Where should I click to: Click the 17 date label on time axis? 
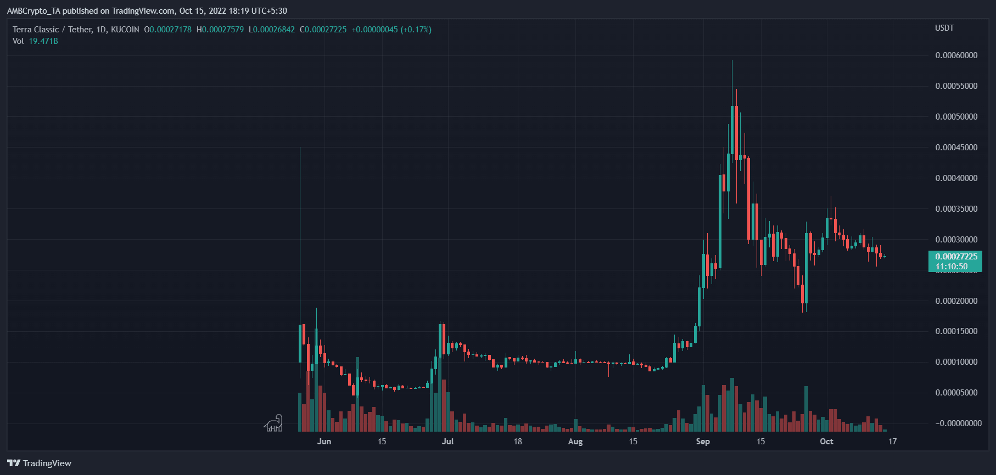pyautogui.click(x=893, y=442)
